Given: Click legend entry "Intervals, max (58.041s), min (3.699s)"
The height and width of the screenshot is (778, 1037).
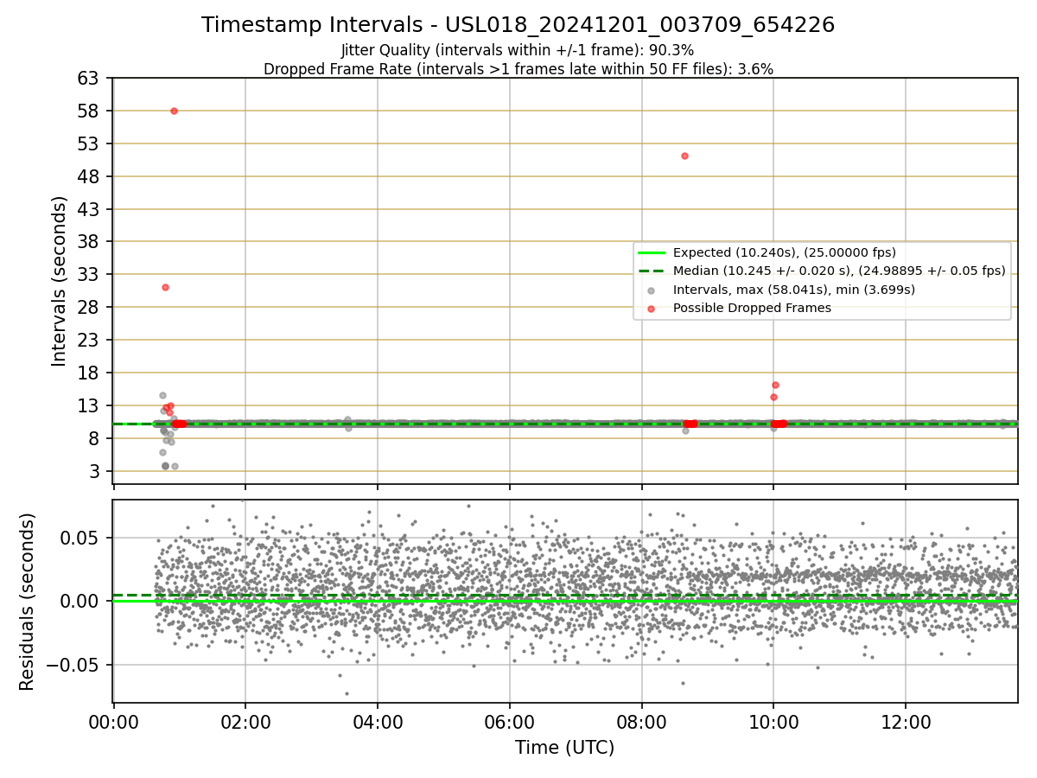Looking at the screenshot, I should point(794,290).
